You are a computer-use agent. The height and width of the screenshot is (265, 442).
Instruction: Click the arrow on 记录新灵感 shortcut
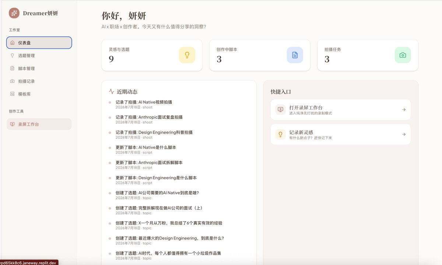click(404, 134)
